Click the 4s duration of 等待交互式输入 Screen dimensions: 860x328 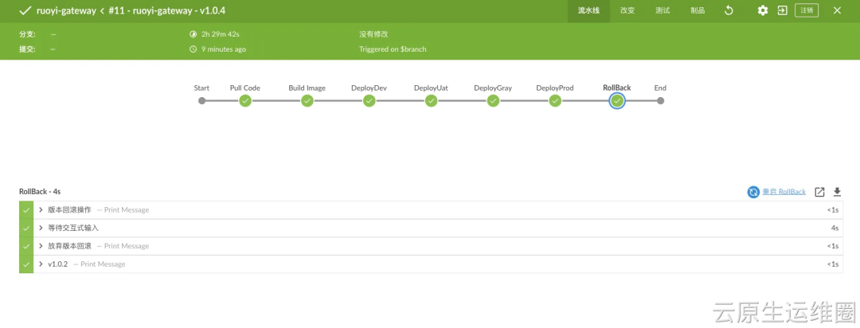tap(835, 228)
